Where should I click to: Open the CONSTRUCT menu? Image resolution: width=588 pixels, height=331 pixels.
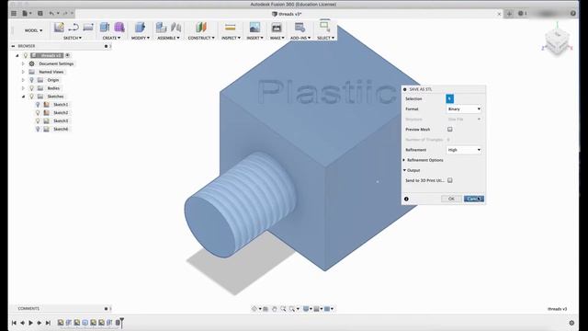tap(201, 38)
